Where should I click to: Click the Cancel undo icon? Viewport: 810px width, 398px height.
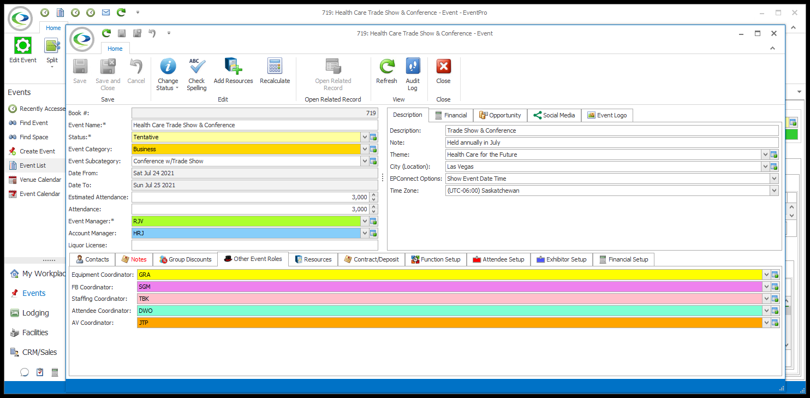point(136,67)
